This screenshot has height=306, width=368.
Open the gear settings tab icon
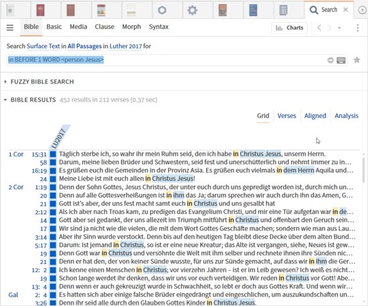(x=192, y=10)
